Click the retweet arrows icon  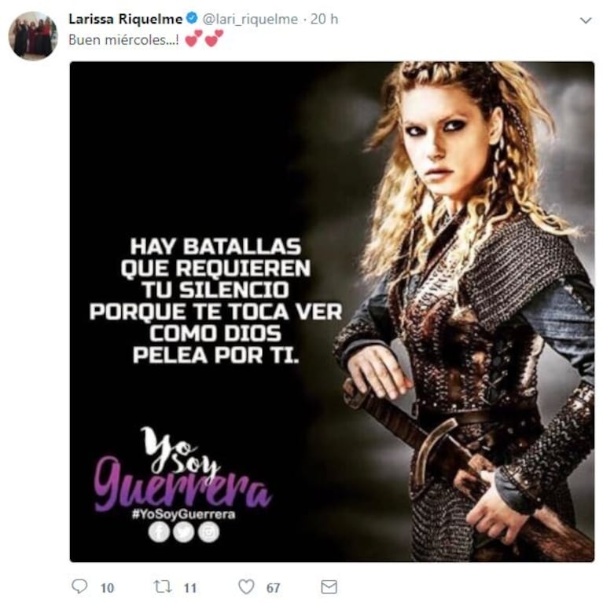[x=163, y=587]
